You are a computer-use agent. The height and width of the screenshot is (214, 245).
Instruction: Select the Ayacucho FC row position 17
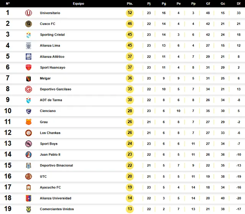[x=8, y=187]
